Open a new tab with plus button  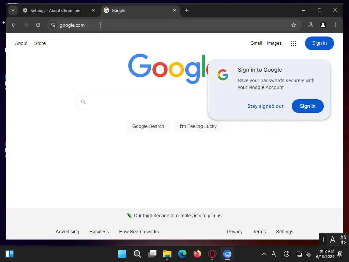click(x=187, y=10)
